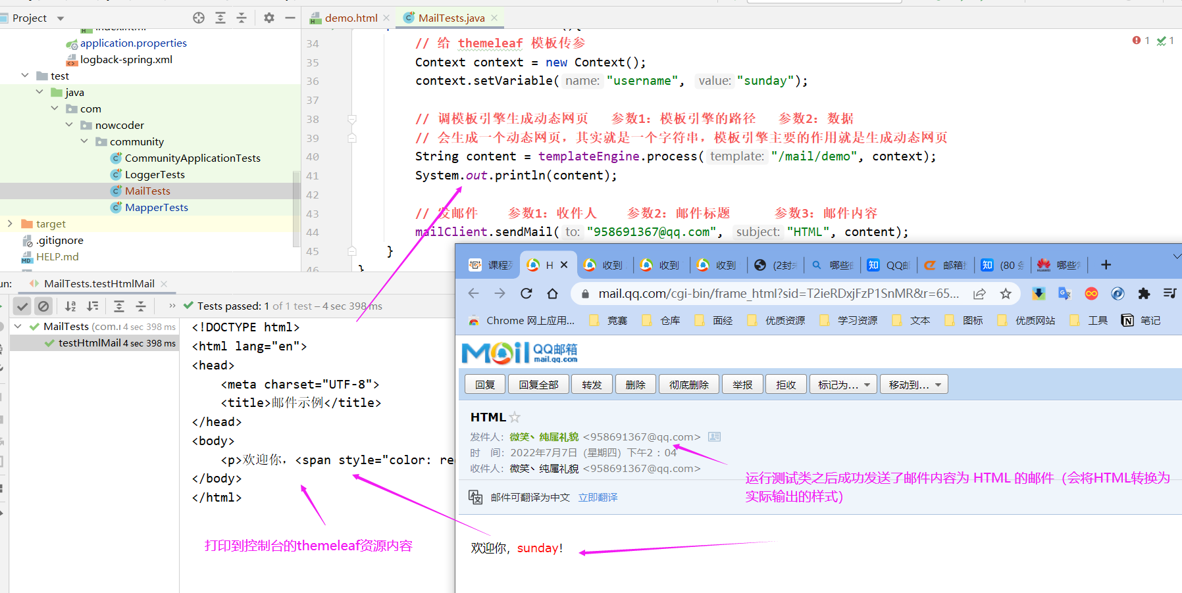Image resolution: width=1182 pixels, height=593 pixels.
Task: Click 彻底删除 button
Action: 688,385
